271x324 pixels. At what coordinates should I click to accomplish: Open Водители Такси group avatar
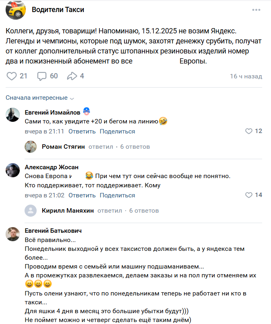pos(16,10)
